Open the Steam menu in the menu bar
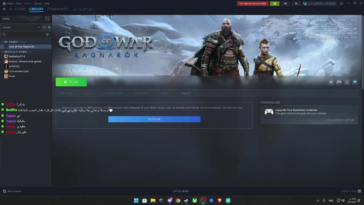Screen dimensions: 364x205 [x=8, y=3]
